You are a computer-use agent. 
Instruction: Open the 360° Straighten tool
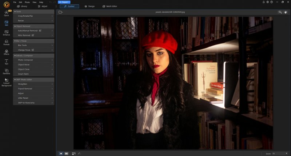[x=33, y=84]
